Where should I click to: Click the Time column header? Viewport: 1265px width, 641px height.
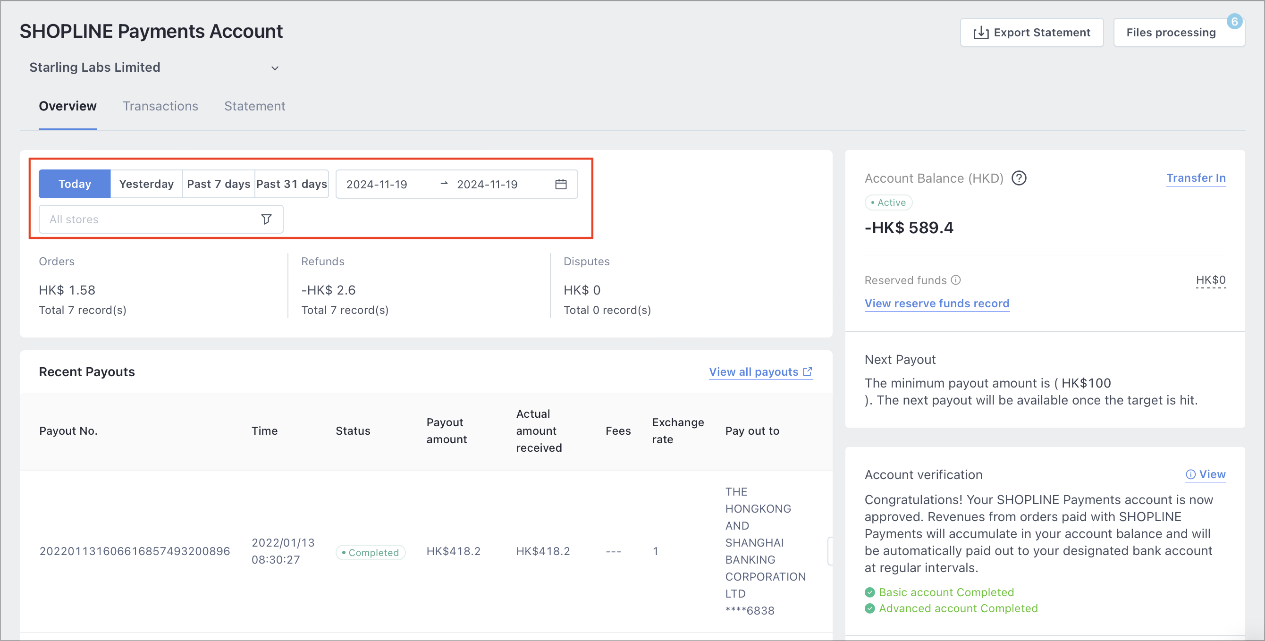pos(264,431)
